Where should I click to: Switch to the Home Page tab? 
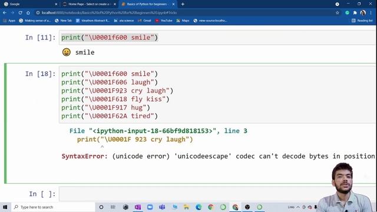(89, 4)
